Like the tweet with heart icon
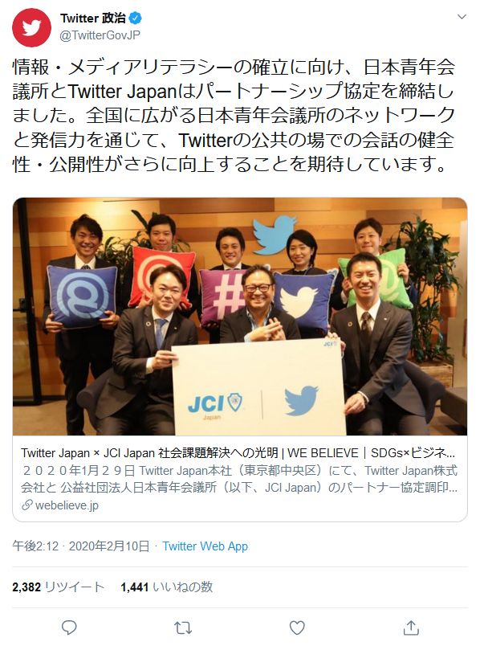480x646 pixels. pyautogui.click(x=297, y=628)
